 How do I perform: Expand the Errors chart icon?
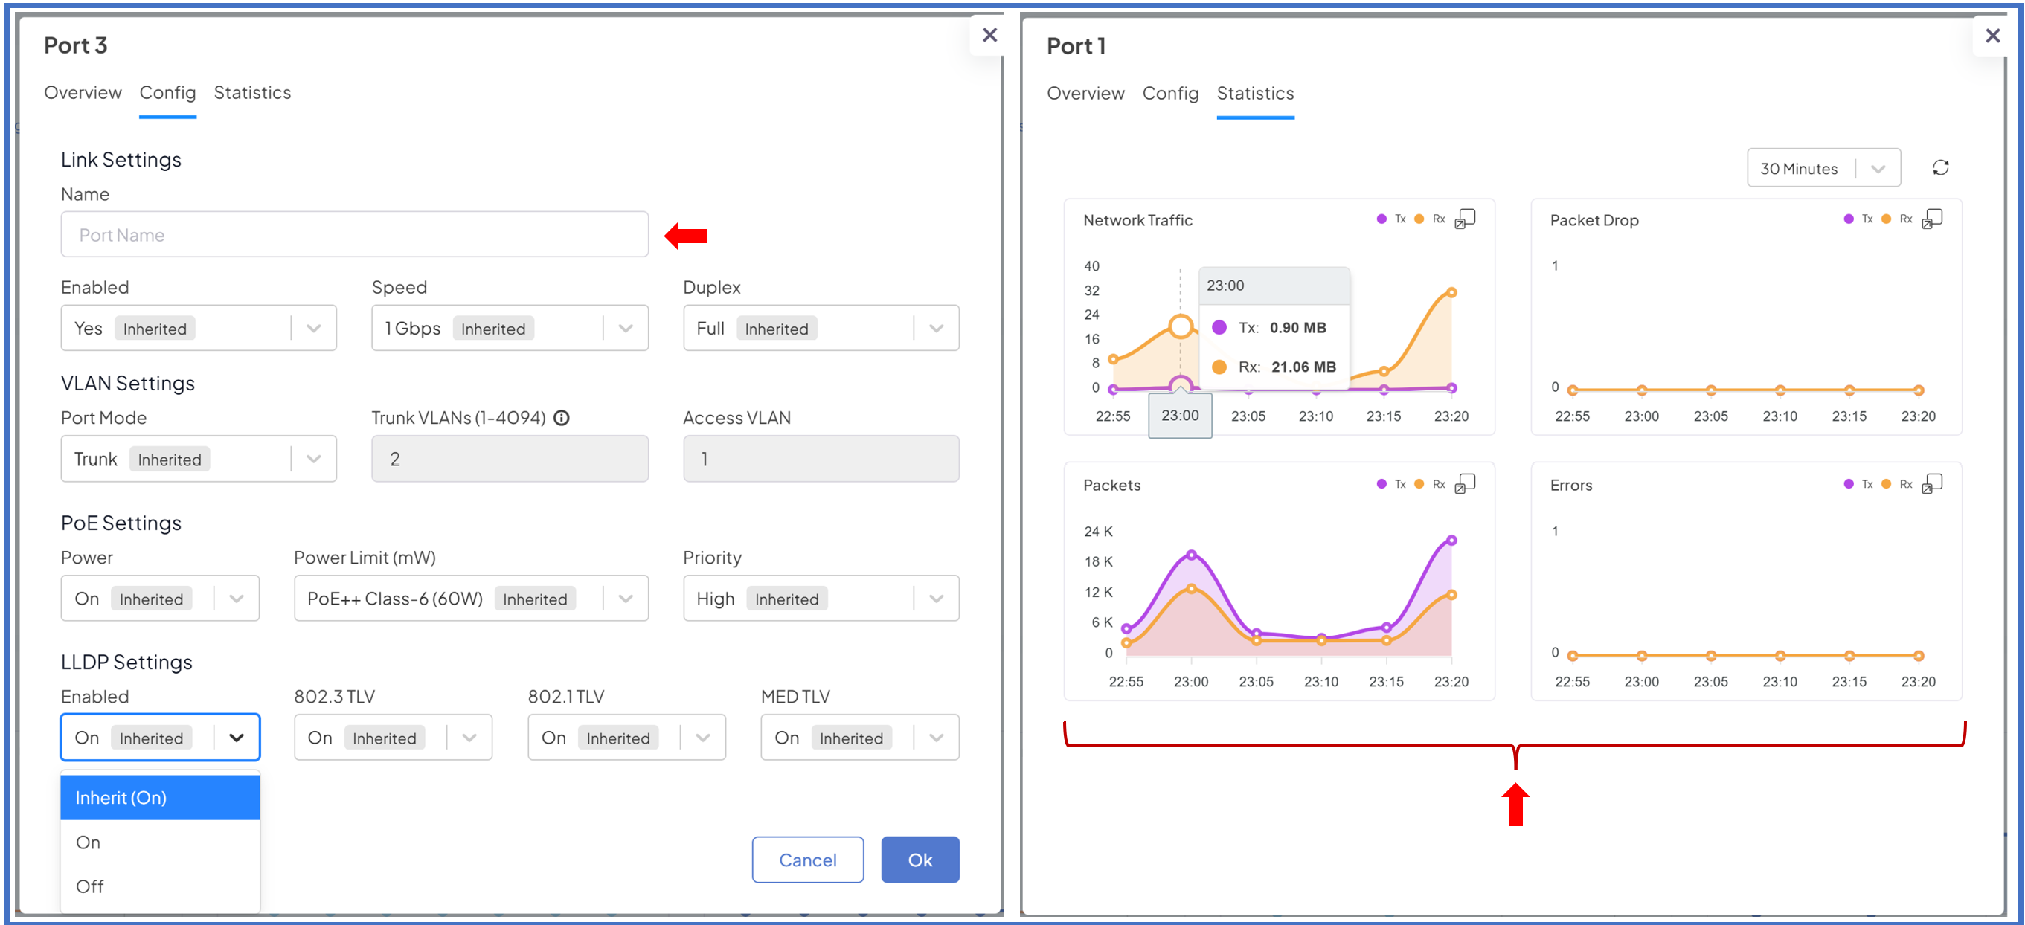(1931, 483)
